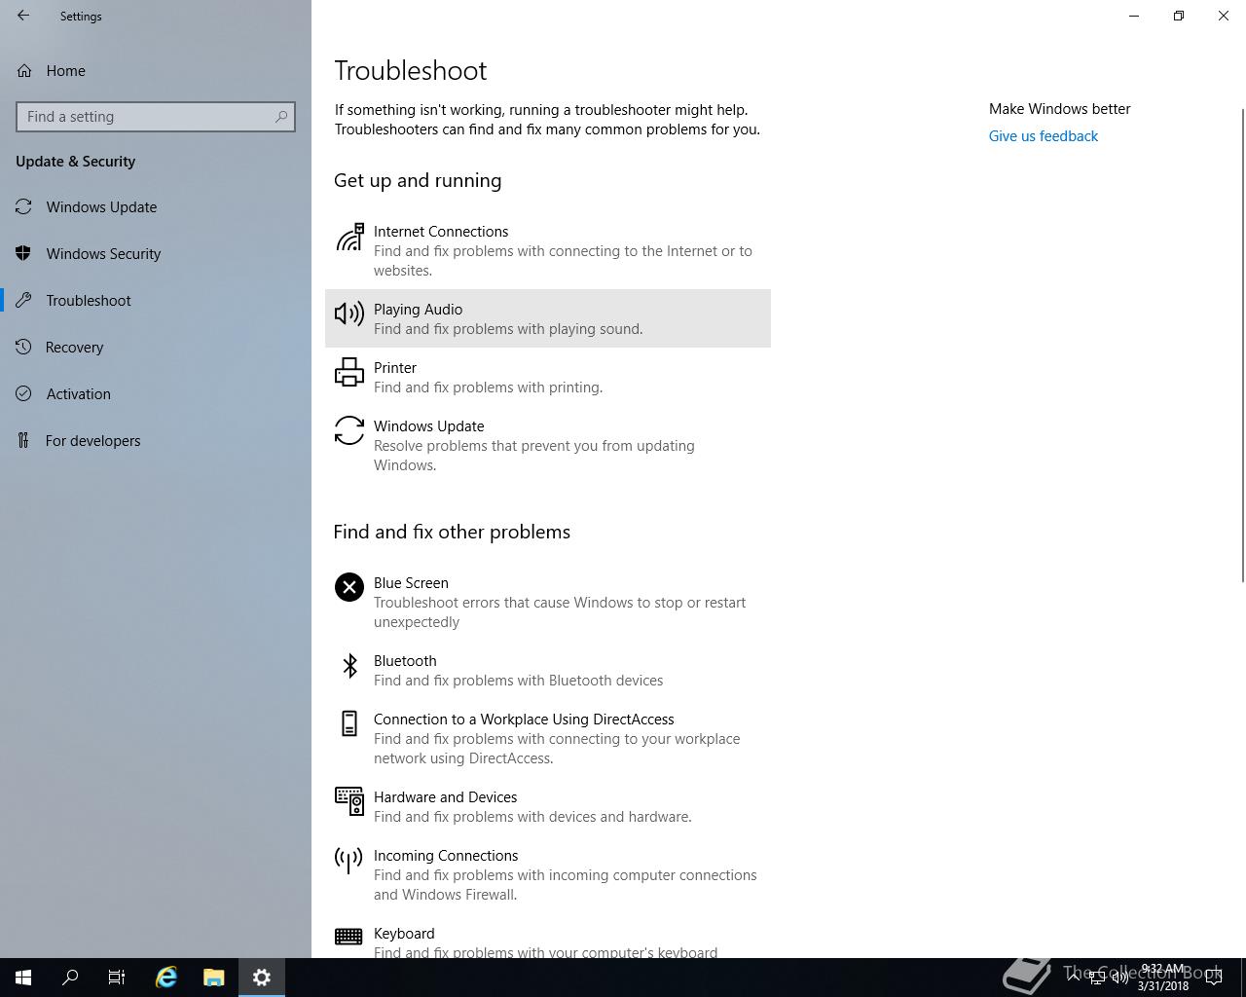Click the Internet Connections network icon
Screen dimensions: 1246x997
pyautogui.click(x=349, y=237)
